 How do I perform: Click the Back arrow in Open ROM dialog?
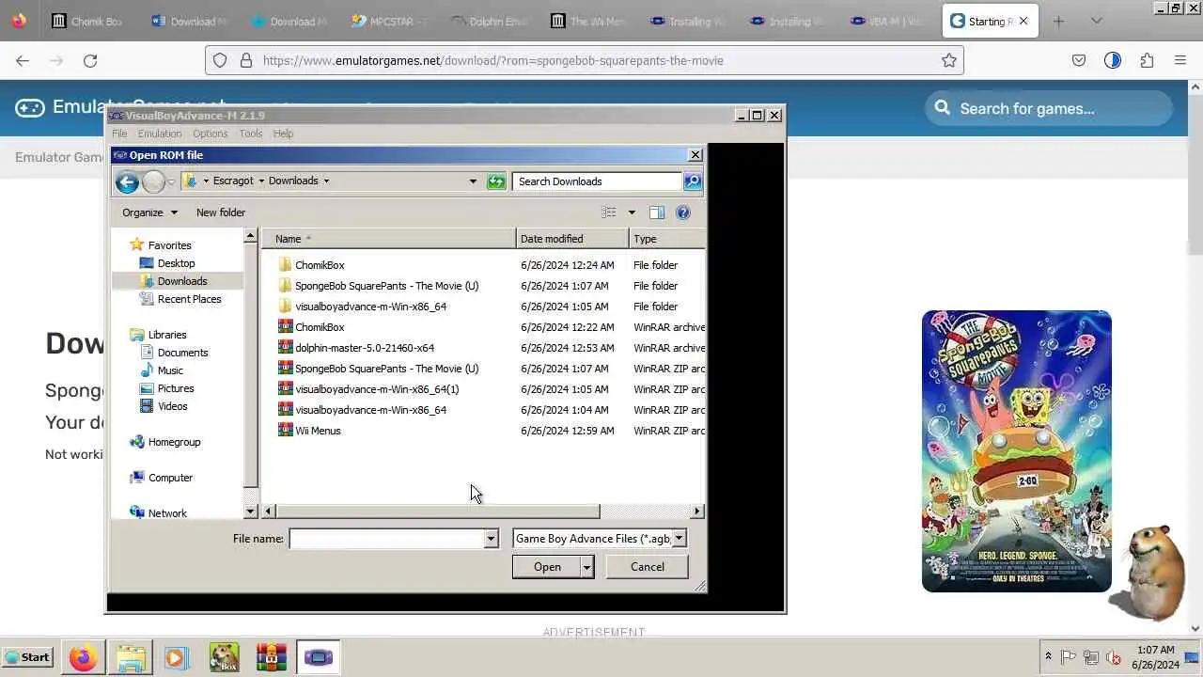pos(127,181)
